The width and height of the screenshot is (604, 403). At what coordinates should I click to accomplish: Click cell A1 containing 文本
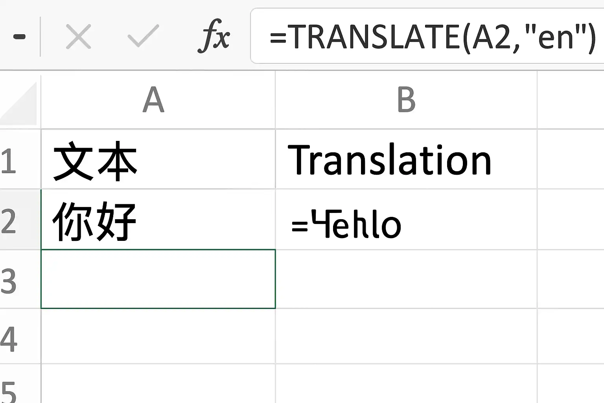click(x=158, y=159)
